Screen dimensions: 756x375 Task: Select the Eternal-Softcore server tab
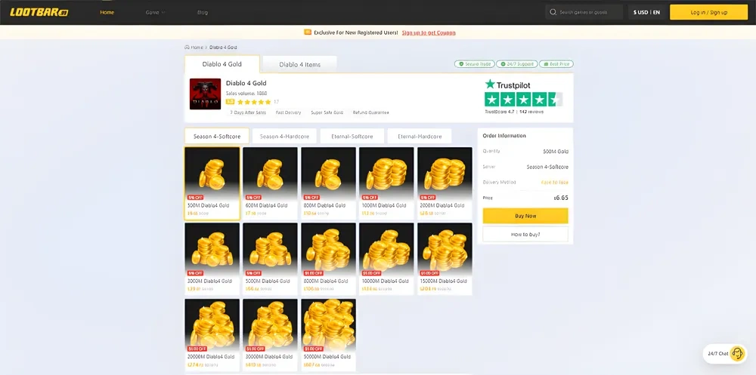tap(352, 137)
